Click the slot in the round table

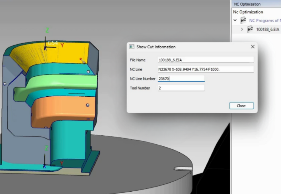[x=183, y=168]
